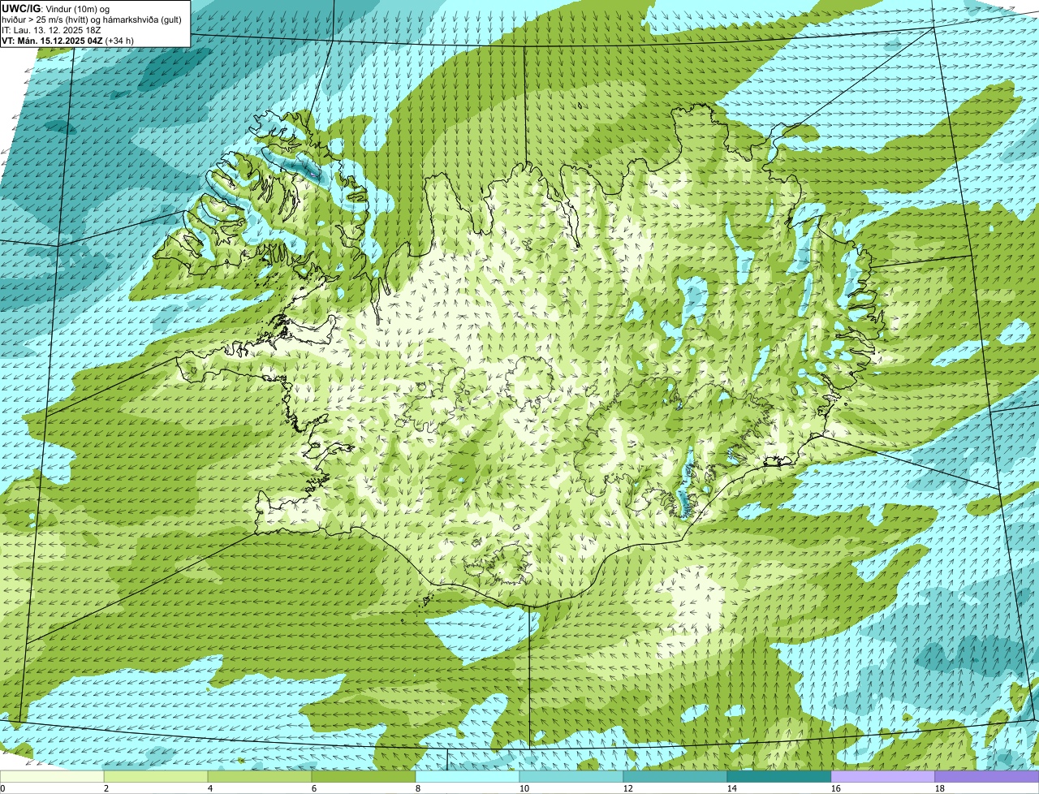Pick the pale teal 10–12 legend swatch
Viewport: 1039px width, 794px height.
coord(571,776)
